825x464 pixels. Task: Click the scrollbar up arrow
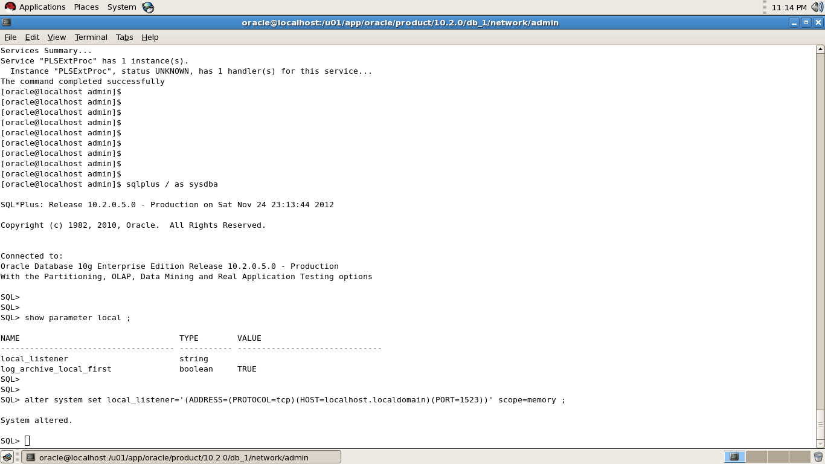click(x=820, y=50)
